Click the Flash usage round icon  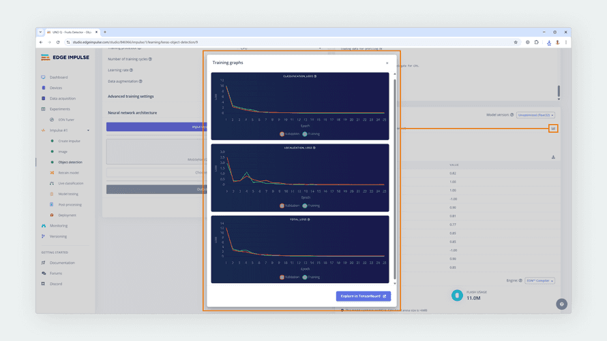coord(457,295)
